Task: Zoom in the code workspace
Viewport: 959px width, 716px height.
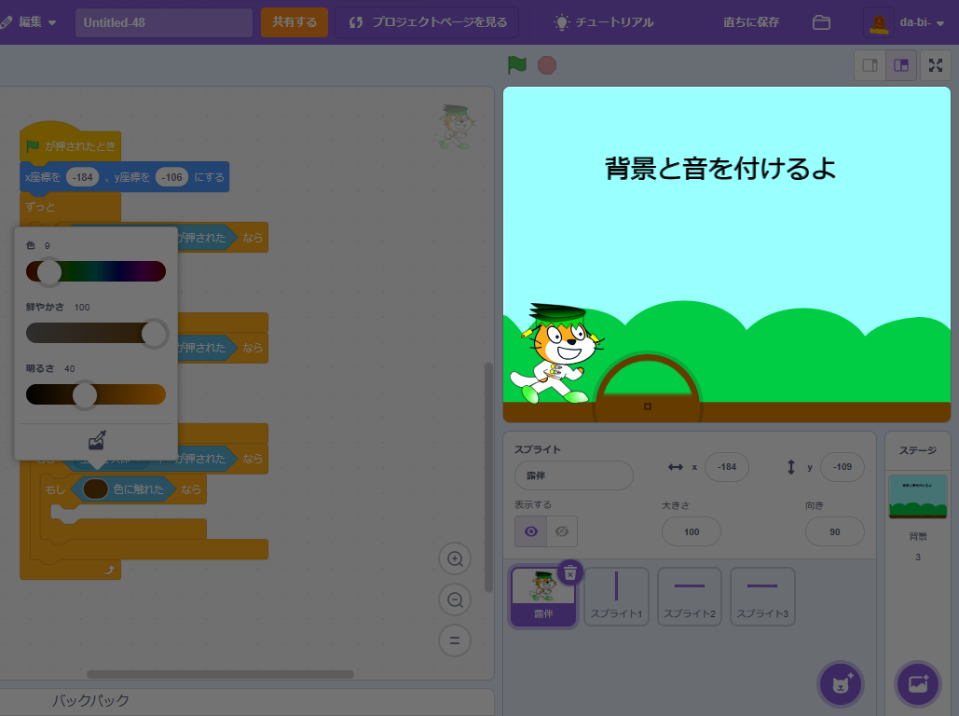Action: [455, 558]
